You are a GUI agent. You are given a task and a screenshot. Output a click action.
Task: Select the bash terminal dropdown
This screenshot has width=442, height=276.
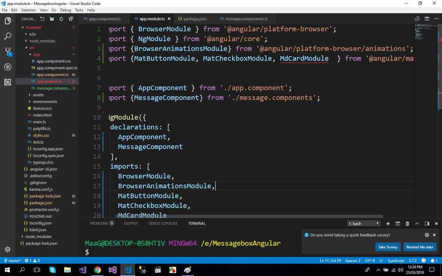(x=363, y=224)
